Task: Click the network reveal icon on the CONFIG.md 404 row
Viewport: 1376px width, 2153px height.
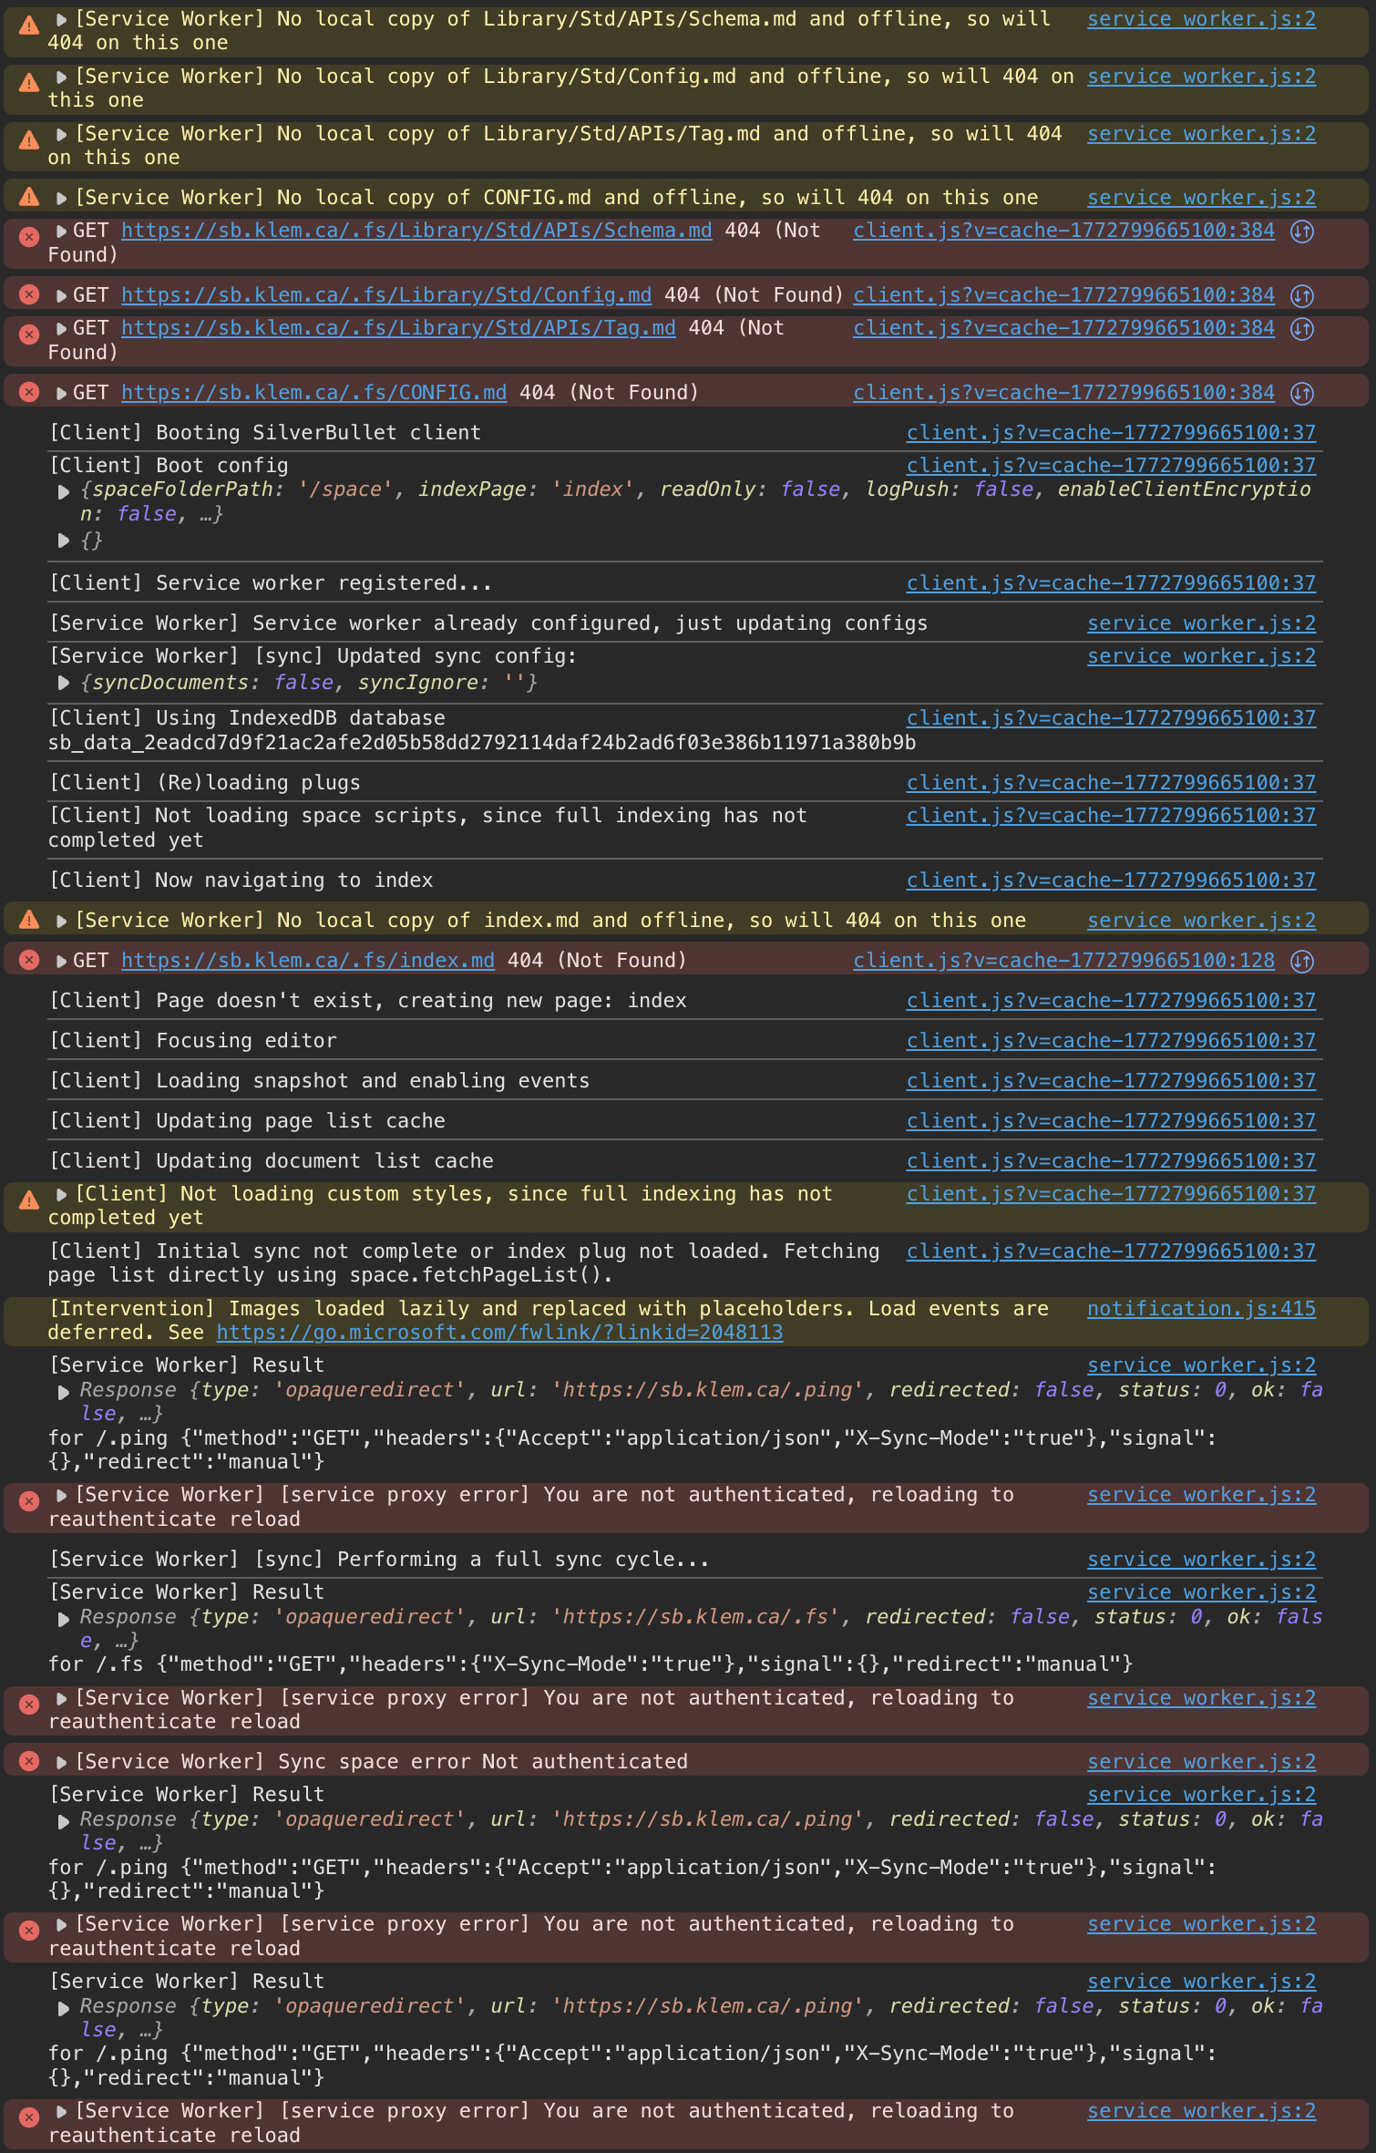Action: pos(1302,393)
